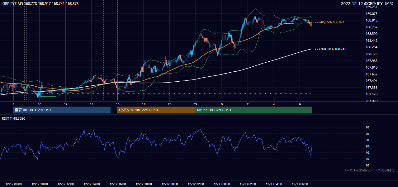The height and width of the screenshot is (187, 398).
Task: Click the bottom date label 12/12 10:00
Action: pos(40,184)
